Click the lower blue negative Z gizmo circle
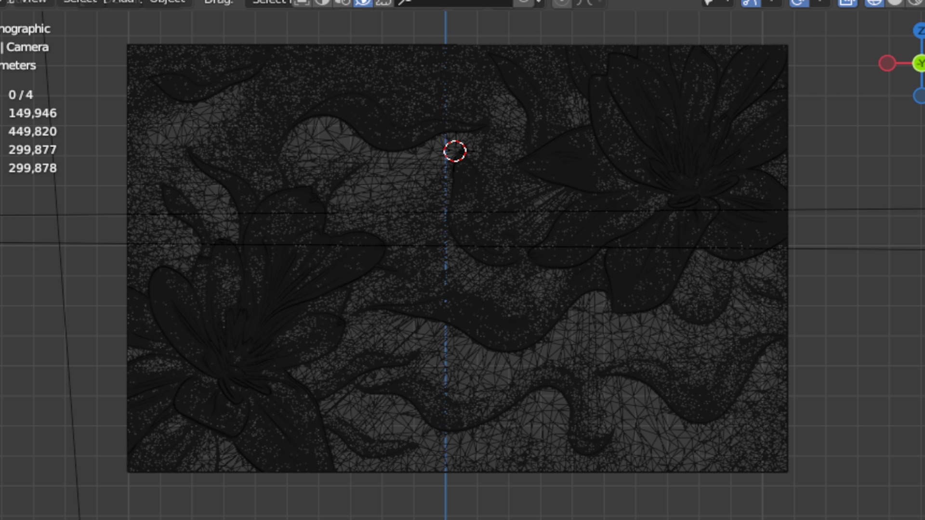Image resolution: width=925 pixels, height=520 pixels. [x=920, y=96]
